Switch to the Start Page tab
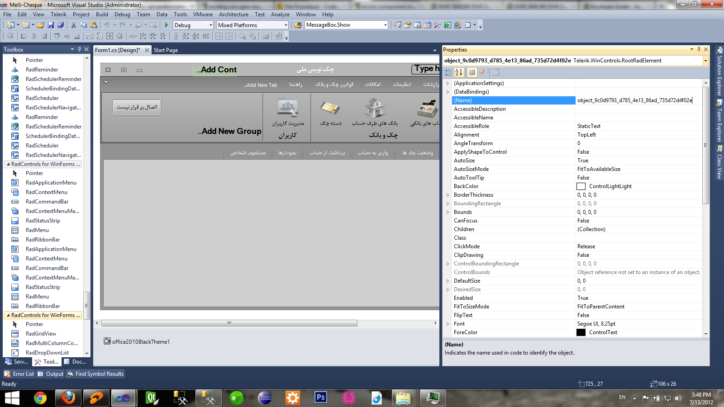The width and height of the screenshot is (724, 407). pos(166,50)
